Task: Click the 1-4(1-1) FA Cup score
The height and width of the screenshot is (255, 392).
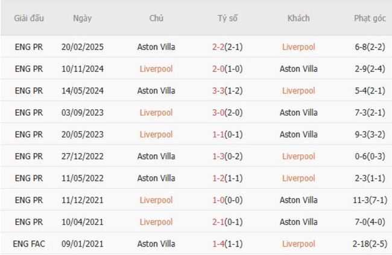Action: [227, 244]
